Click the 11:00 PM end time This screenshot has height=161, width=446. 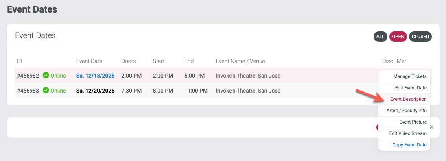pyautogui.click(x=196, y=91)
